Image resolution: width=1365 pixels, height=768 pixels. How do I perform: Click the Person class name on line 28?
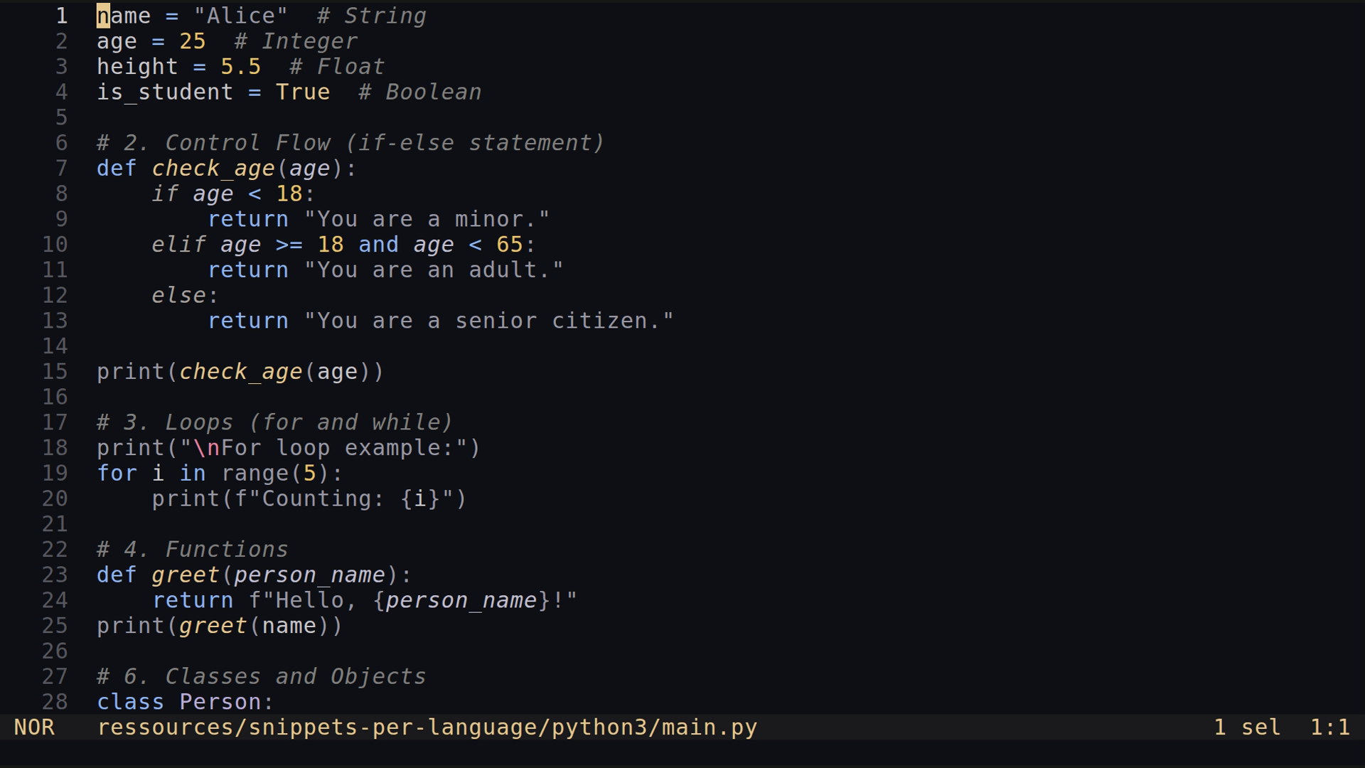(220, 702)
